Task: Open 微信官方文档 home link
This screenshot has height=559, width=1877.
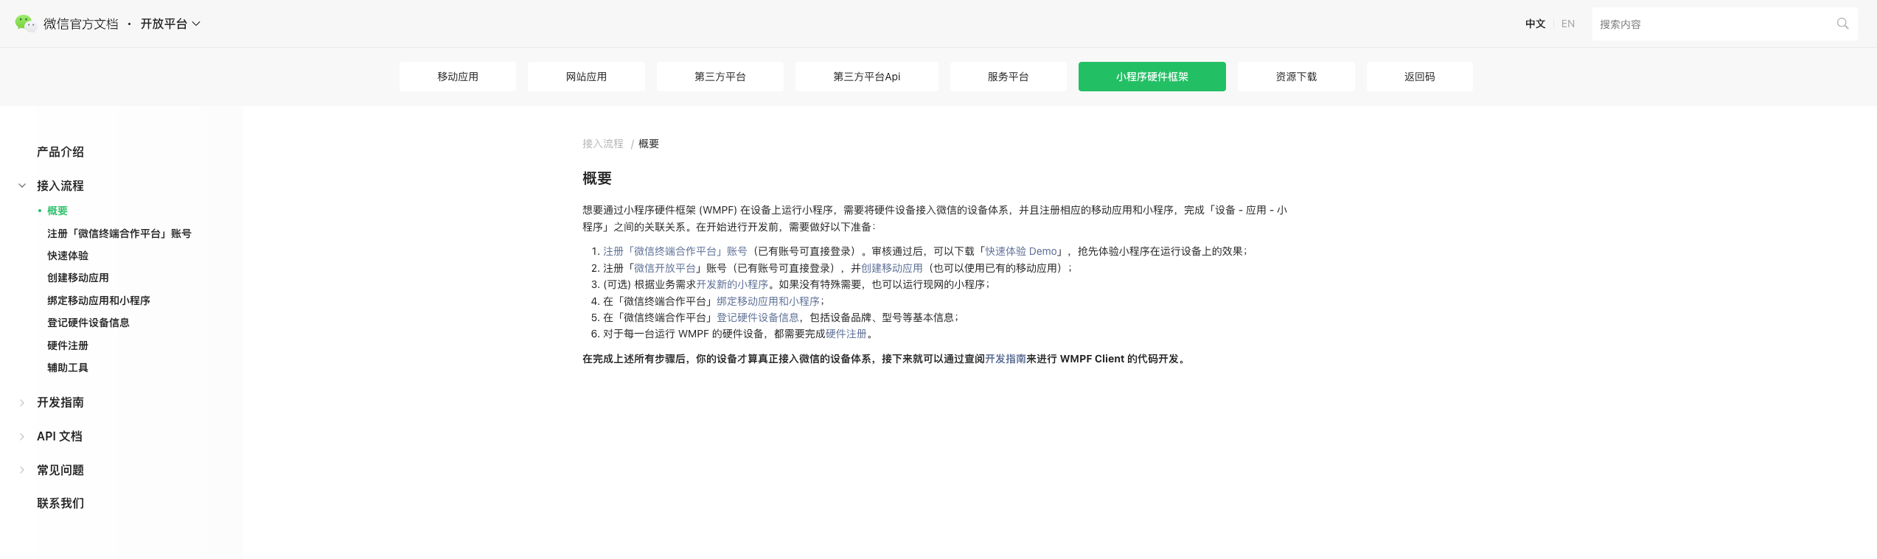Action: 81,24
